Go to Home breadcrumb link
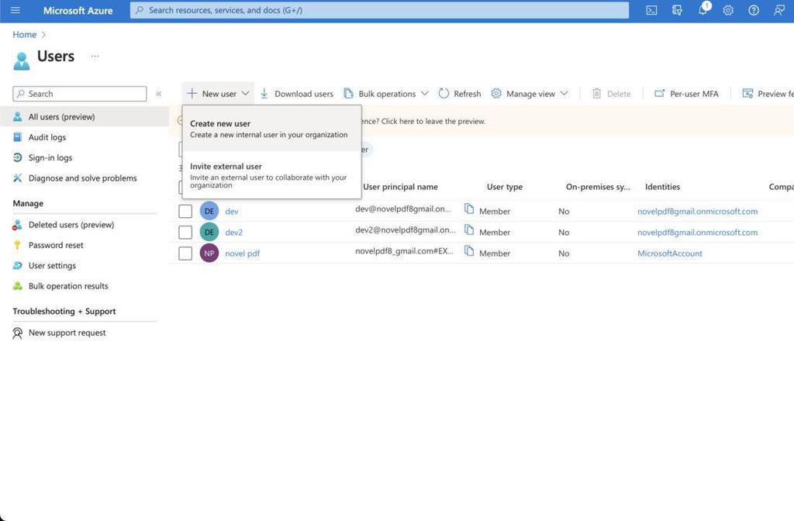 pyautogui.click(x=24, y=34)
